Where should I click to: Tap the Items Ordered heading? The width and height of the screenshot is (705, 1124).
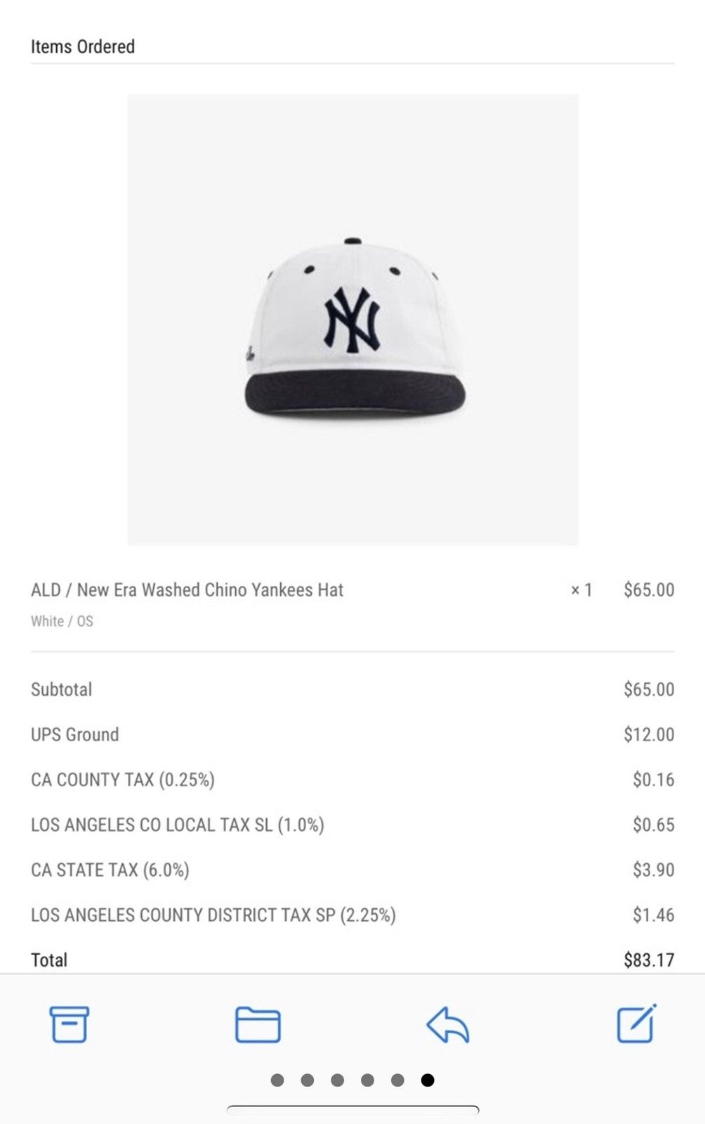click(x=83, y=46)
